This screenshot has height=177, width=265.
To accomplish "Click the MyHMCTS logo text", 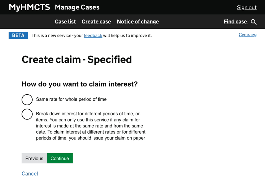I will [29, 7].
